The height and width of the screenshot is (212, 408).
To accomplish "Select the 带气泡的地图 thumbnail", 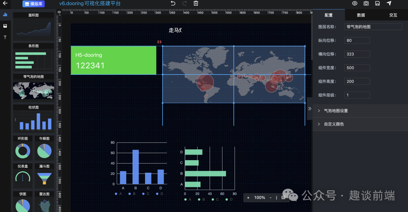I will pyautogui.click(x=34, y=88).
